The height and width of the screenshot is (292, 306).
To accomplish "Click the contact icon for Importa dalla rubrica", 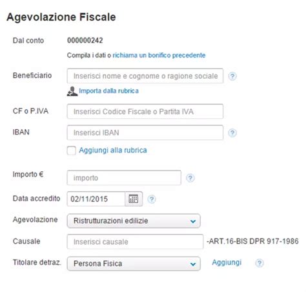I will click(72, 91).
